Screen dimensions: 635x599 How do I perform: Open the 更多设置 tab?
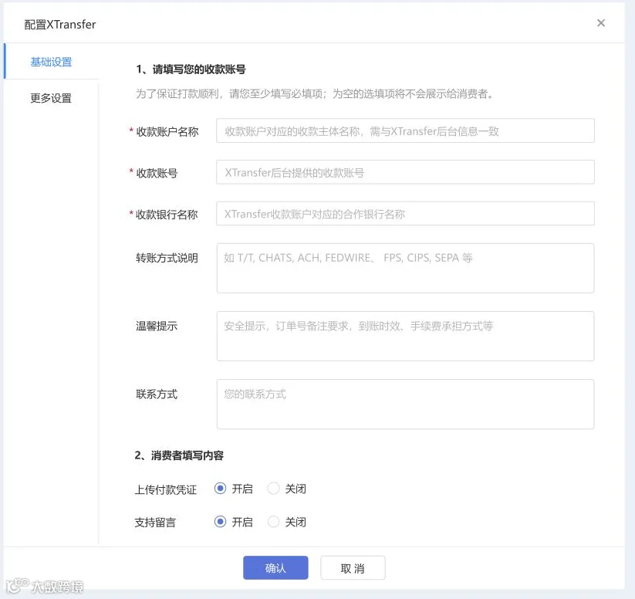[51, 98]
